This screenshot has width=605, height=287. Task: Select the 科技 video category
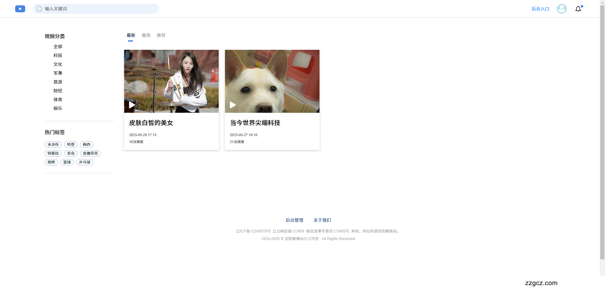click(58, 55)
